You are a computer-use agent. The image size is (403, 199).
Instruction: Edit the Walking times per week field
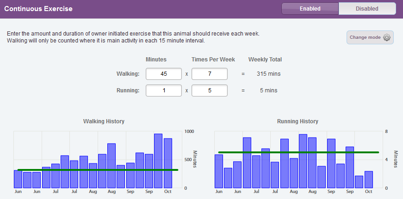tap(209, 74)
